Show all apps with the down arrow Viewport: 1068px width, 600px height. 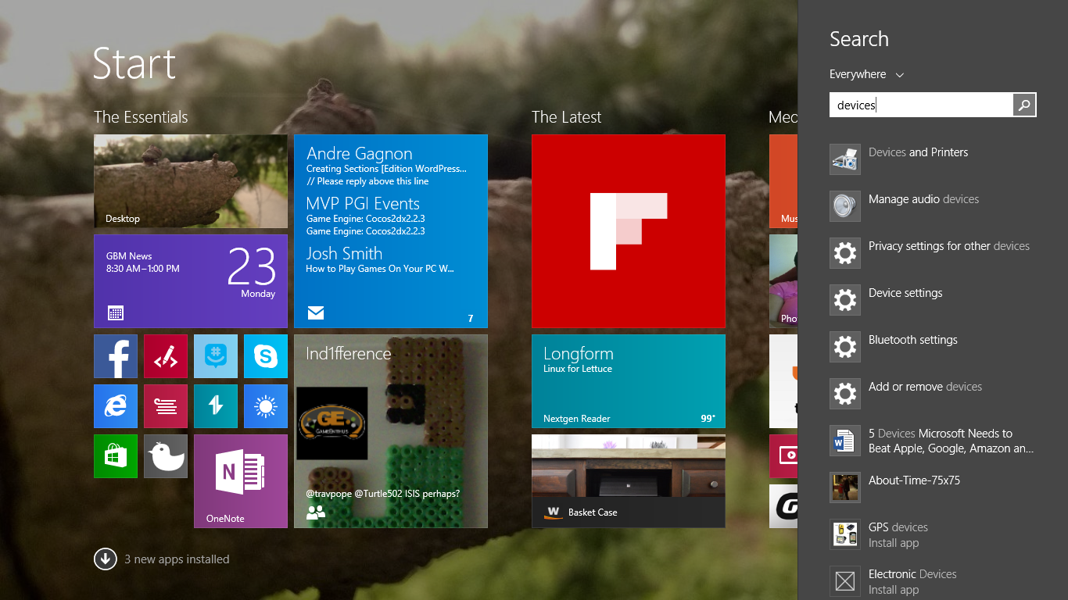[105, 559]
